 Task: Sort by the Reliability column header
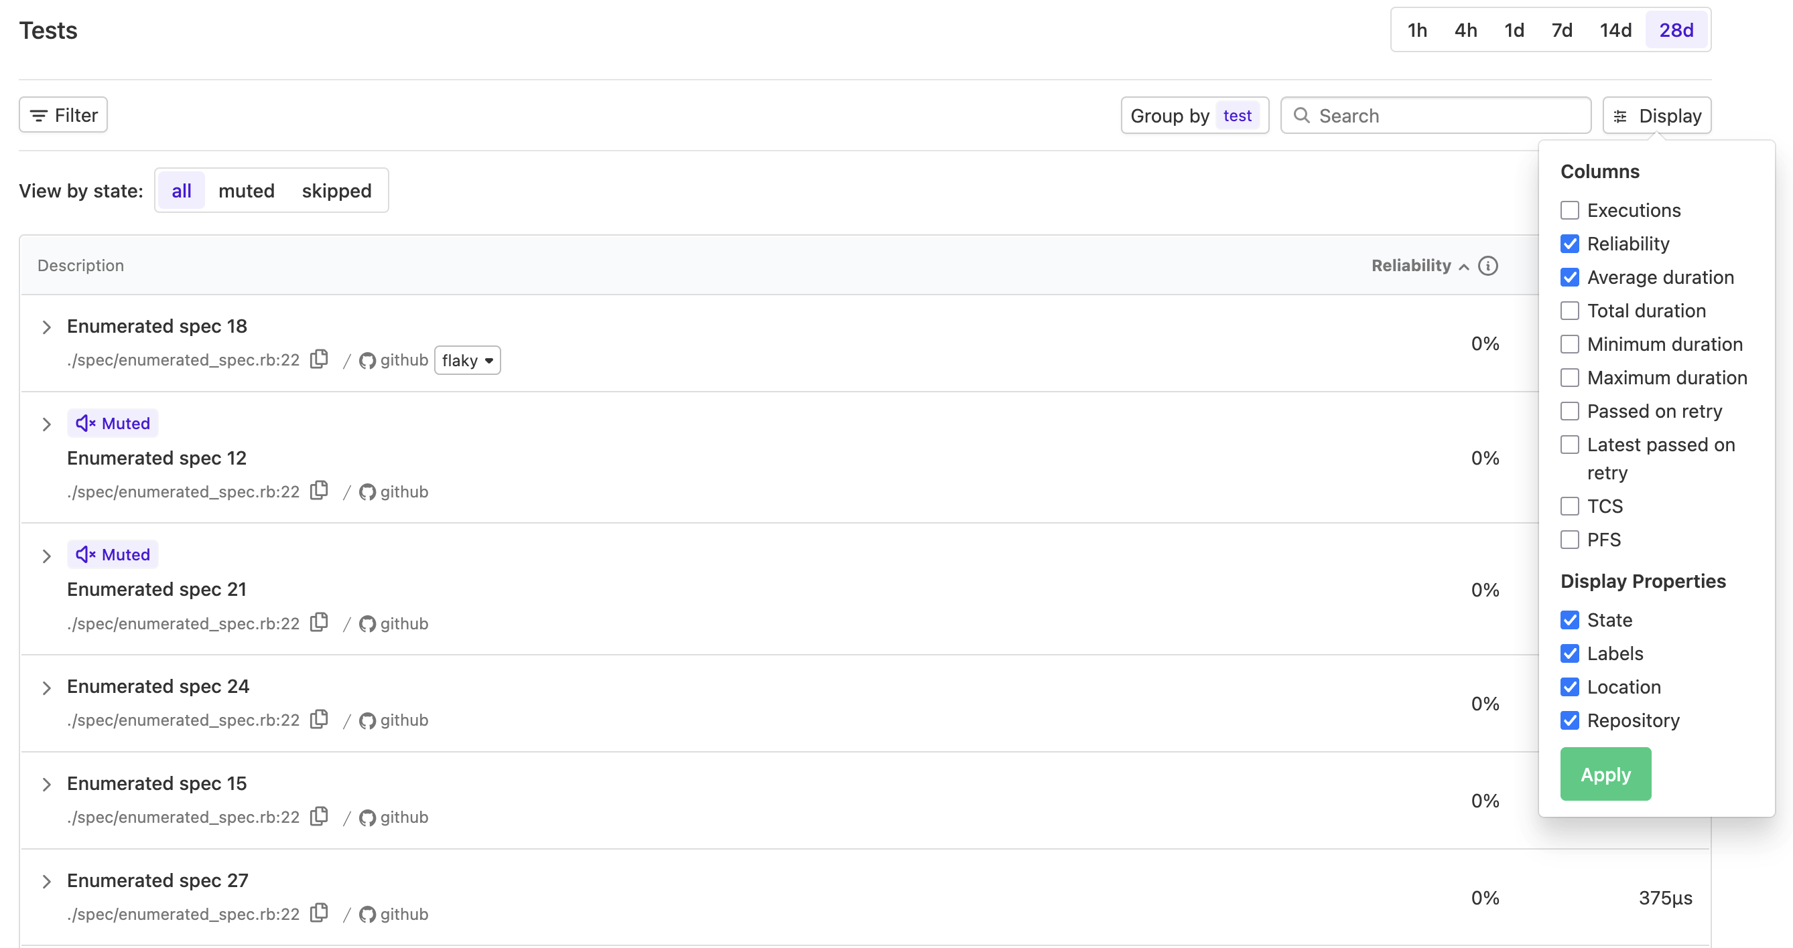[1411, 266]
